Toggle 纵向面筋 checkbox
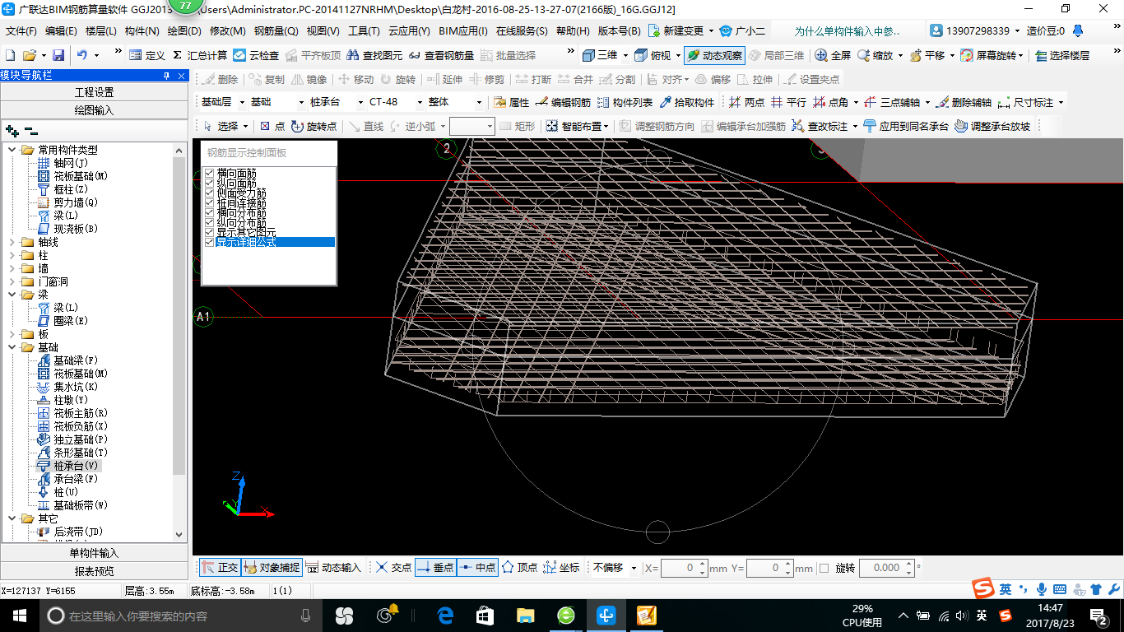The image size is (1124, 632). (209, 183)
